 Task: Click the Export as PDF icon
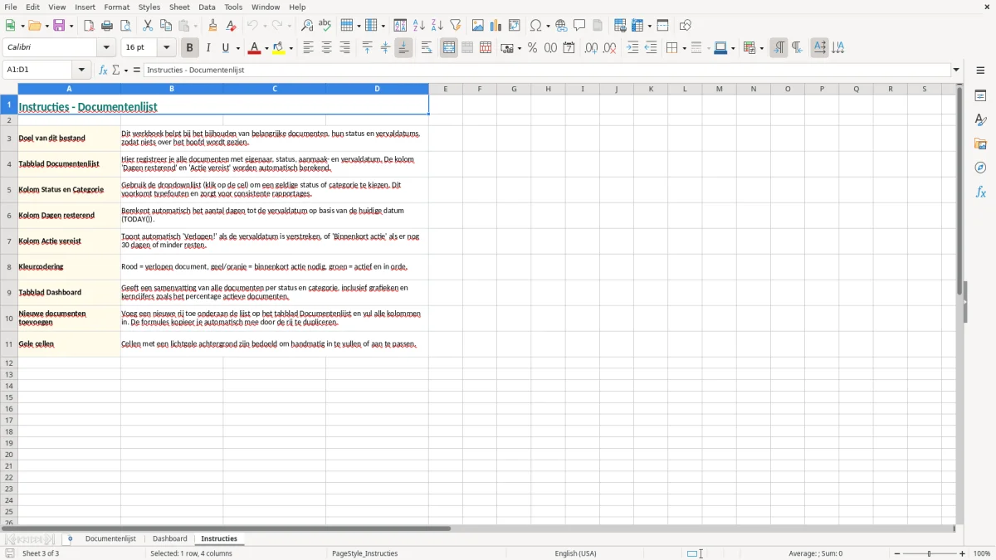point(89,26)
